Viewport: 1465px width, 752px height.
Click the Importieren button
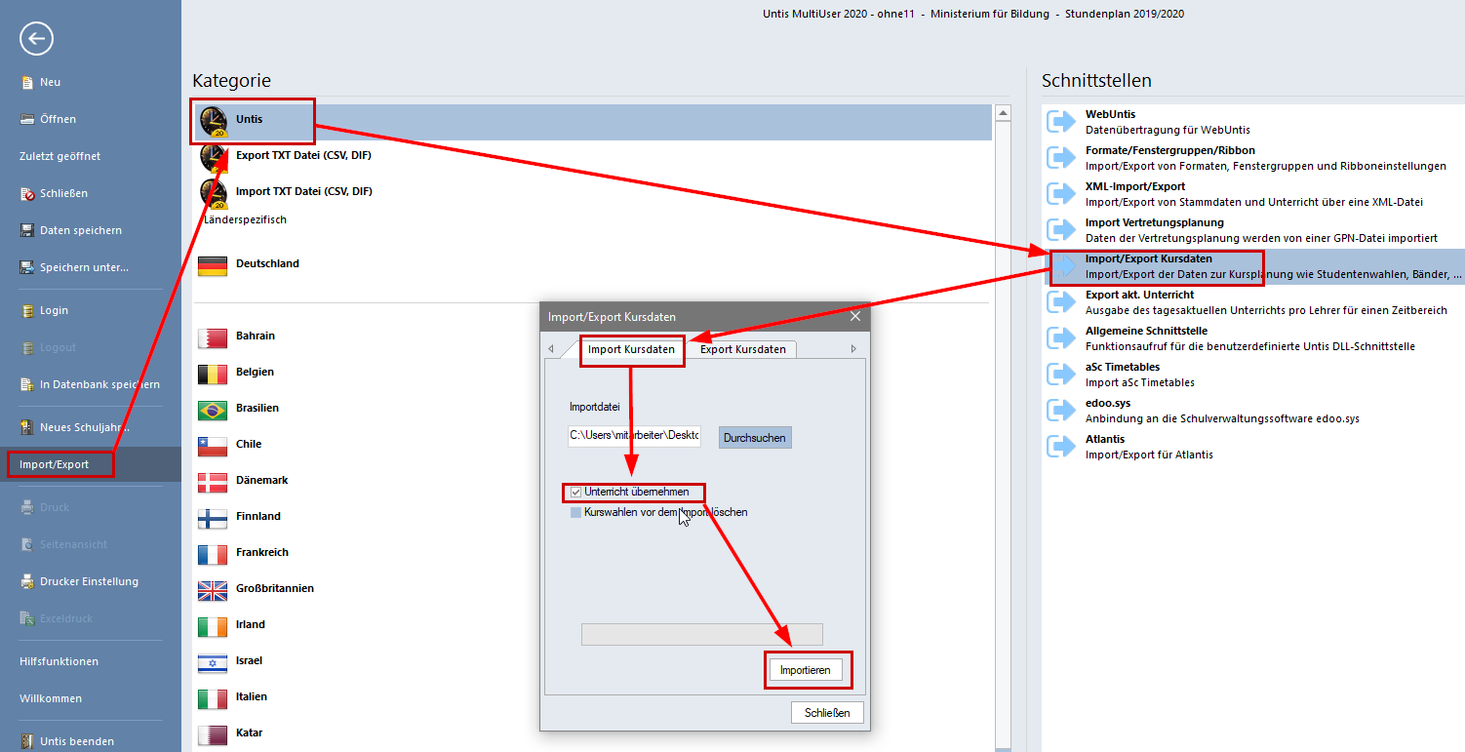click(806, 670)
